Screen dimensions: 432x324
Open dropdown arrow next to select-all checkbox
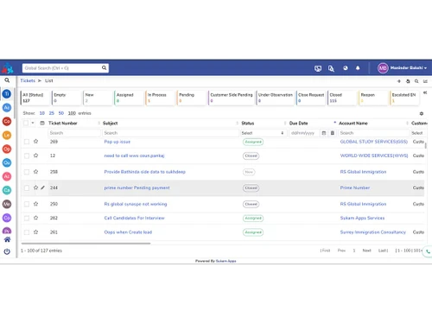click(33, 123)
